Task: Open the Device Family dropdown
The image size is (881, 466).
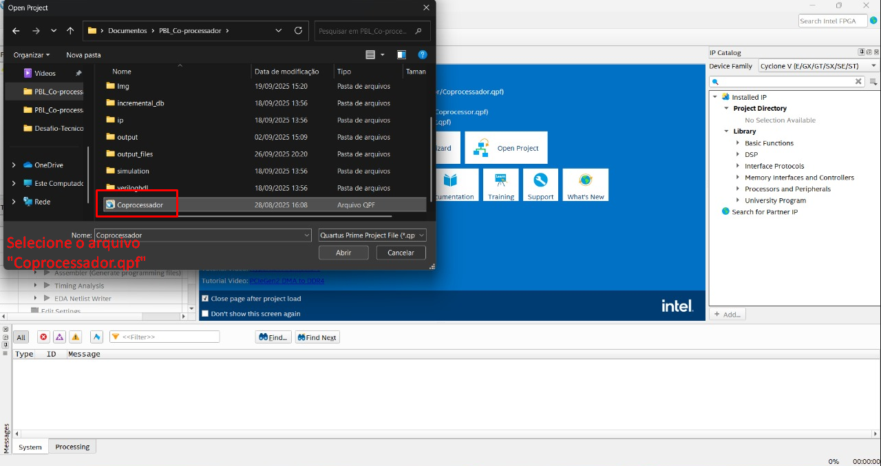Action: click(x=818, y=66)
